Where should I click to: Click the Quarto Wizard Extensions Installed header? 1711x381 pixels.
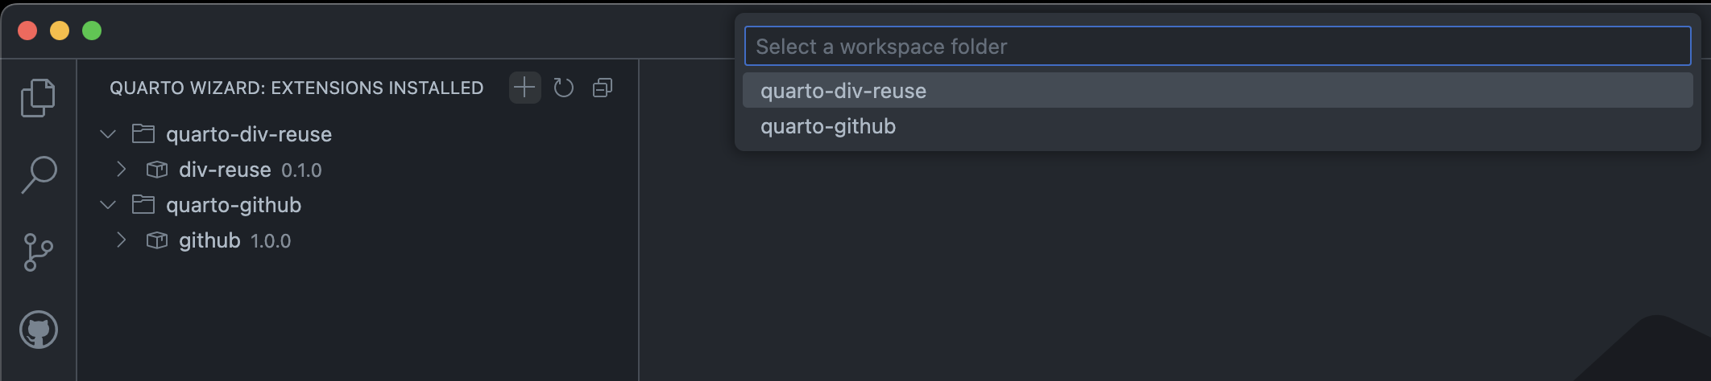pyautogui.click(x=296, y=88)
